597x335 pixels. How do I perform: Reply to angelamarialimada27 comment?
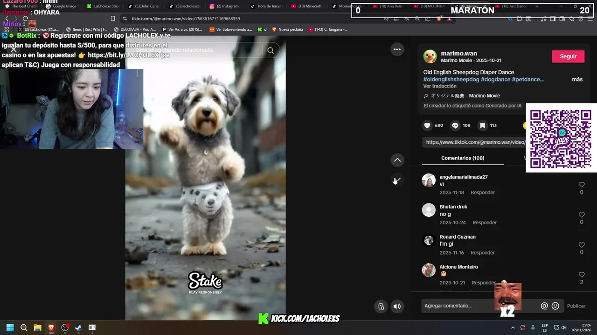click(x=483, y=193)
